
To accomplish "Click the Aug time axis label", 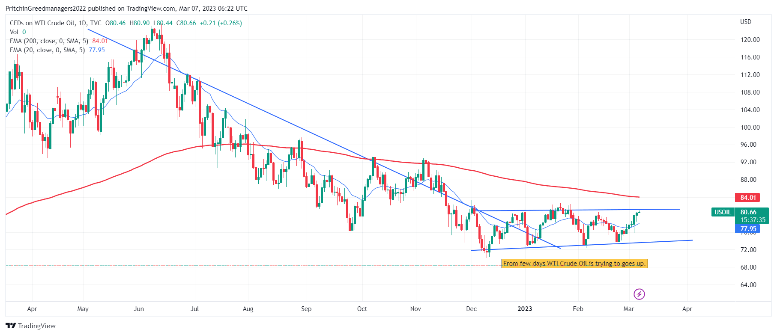I will 248,309.
